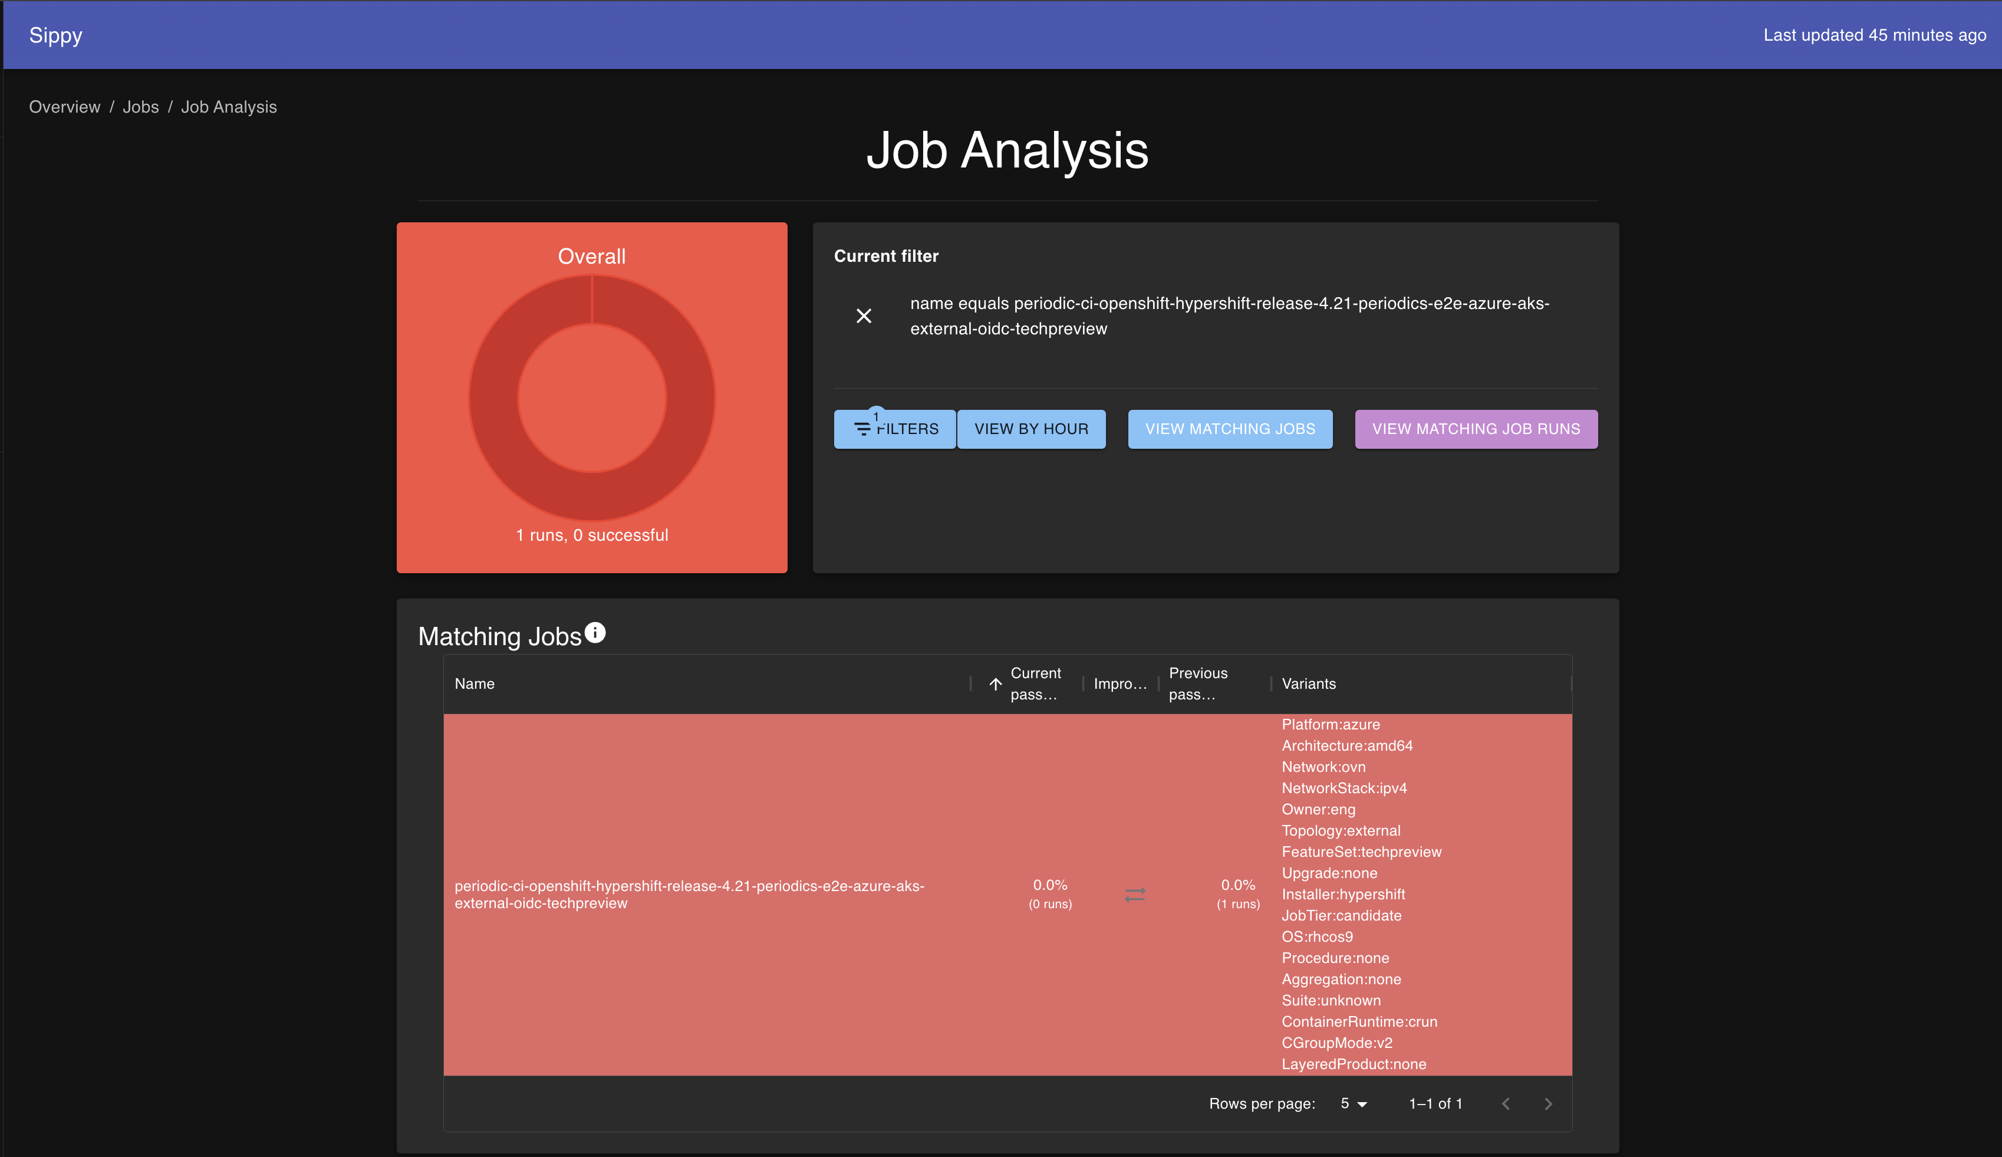Open the Filters button
Screen dimensions: 2002x1157
(x=895, y=429)
